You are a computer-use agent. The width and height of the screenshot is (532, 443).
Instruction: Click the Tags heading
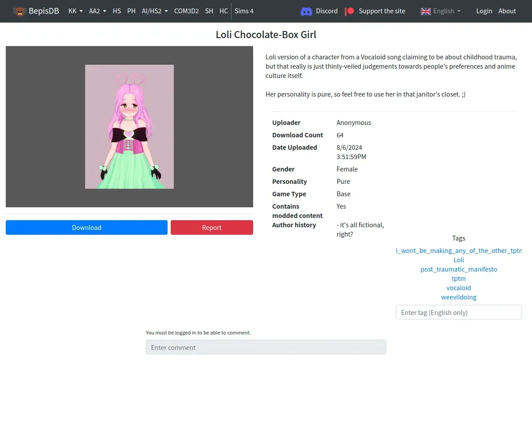point(458,238)
